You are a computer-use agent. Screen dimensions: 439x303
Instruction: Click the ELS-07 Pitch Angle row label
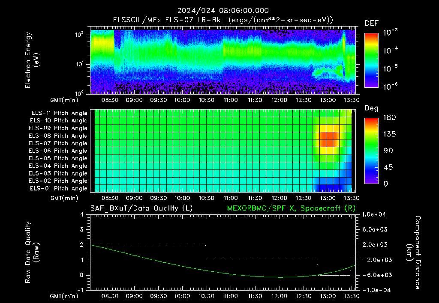tap(58, 143)
